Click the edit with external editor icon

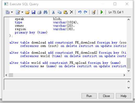(18, 12)
